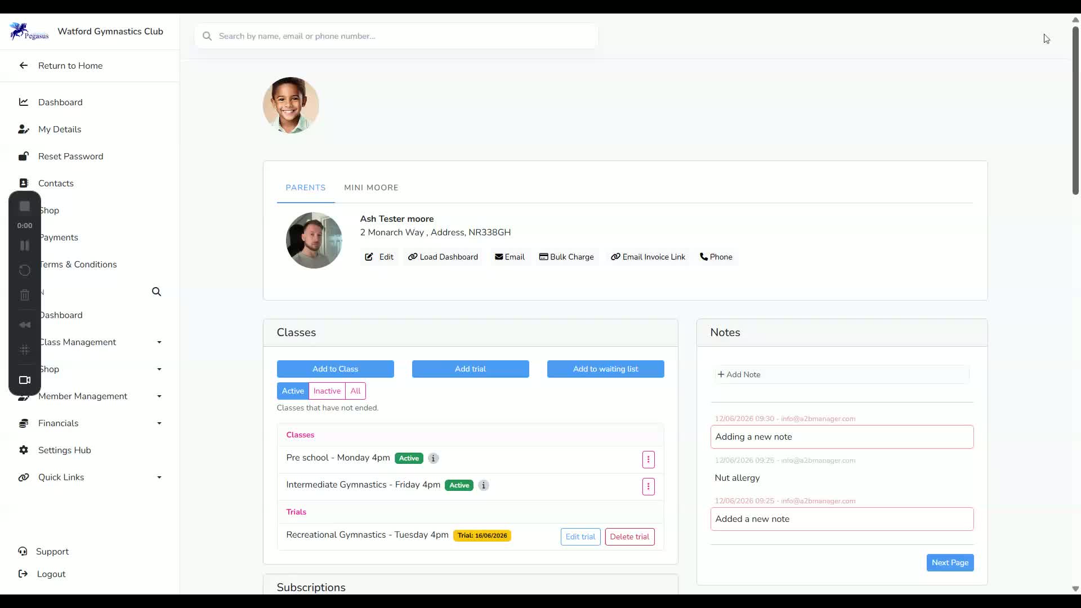Click the Return to Home arrow icon
1081x608 pixels.
click(x=23, y=65)
